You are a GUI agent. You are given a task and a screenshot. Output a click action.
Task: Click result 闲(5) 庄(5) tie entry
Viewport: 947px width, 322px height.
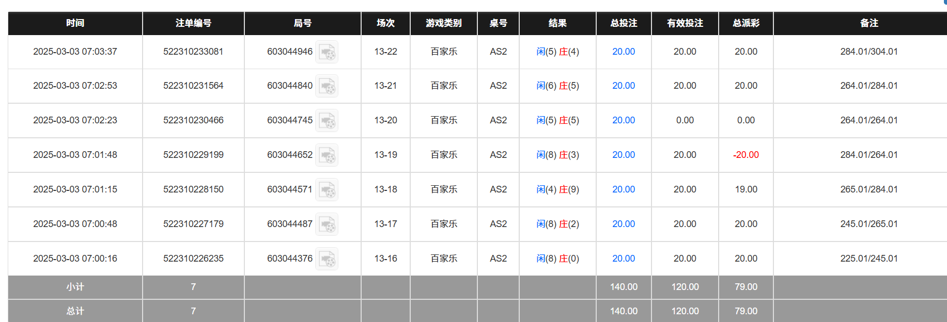(557, 120)
